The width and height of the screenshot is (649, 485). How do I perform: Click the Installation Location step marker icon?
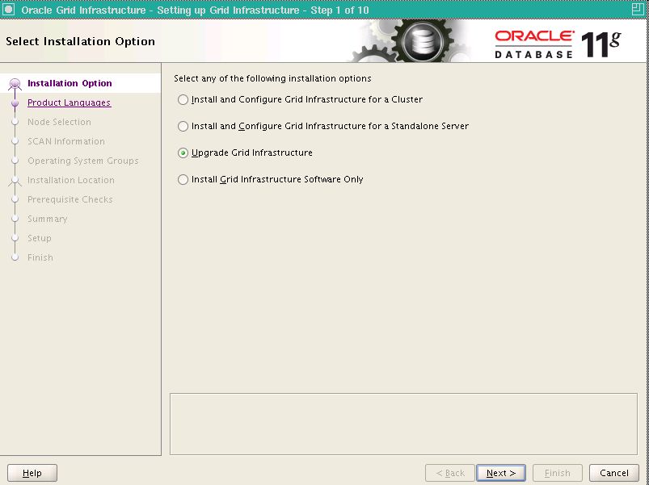pyautogui.click(x=15, y=181)
